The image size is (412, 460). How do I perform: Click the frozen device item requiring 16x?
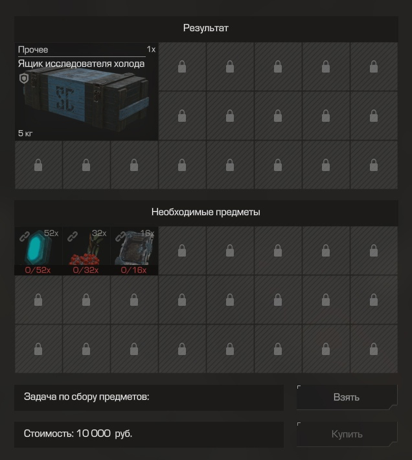click(x=134, y=250)
